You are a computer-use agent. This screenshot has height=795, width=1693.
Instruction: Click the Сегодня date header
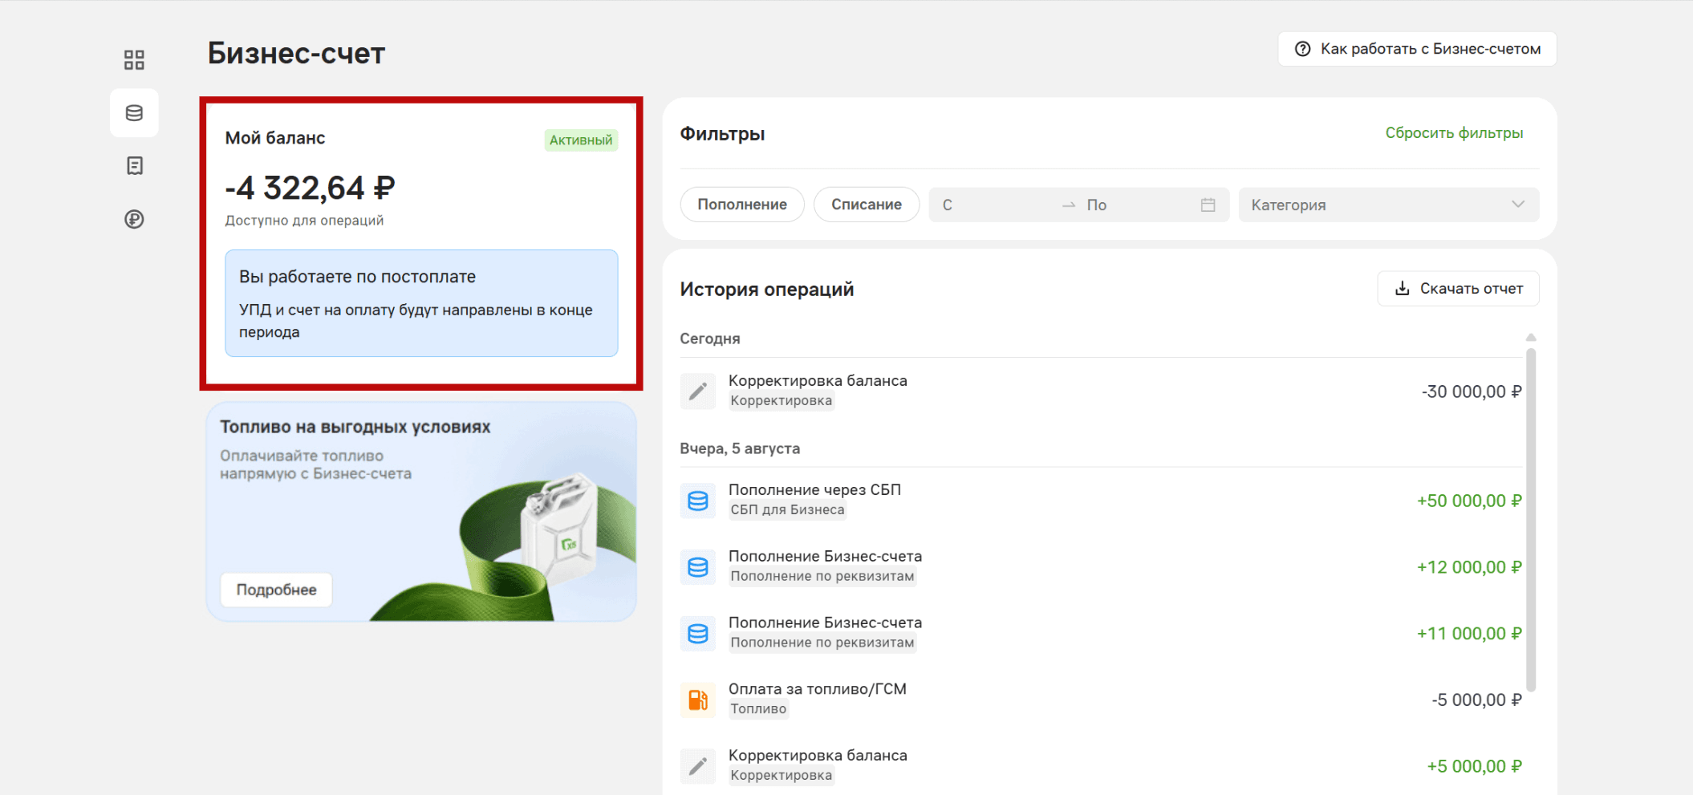(710, 339)
